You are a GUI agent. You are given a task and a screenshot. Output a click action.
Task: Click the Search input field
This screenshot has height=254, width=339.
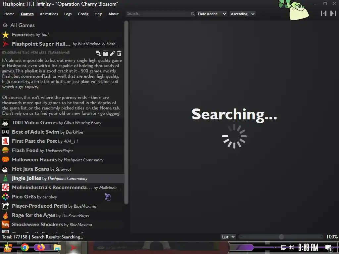pyautogui.click(x=158, y=14)
